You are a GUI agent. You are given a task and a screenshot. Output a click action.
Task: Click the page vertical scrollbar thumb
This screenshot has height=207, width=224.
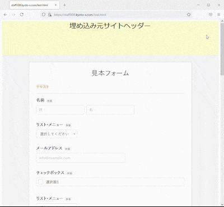click(222, 49)
